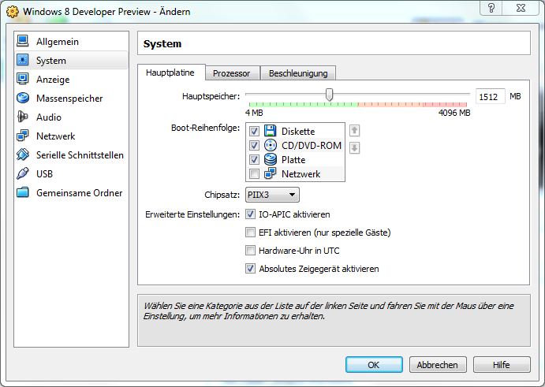Screen dimensions: 545x387
Task: Click the CD/DVD-ROM disc icon in boot order
Action: [270, 145]
